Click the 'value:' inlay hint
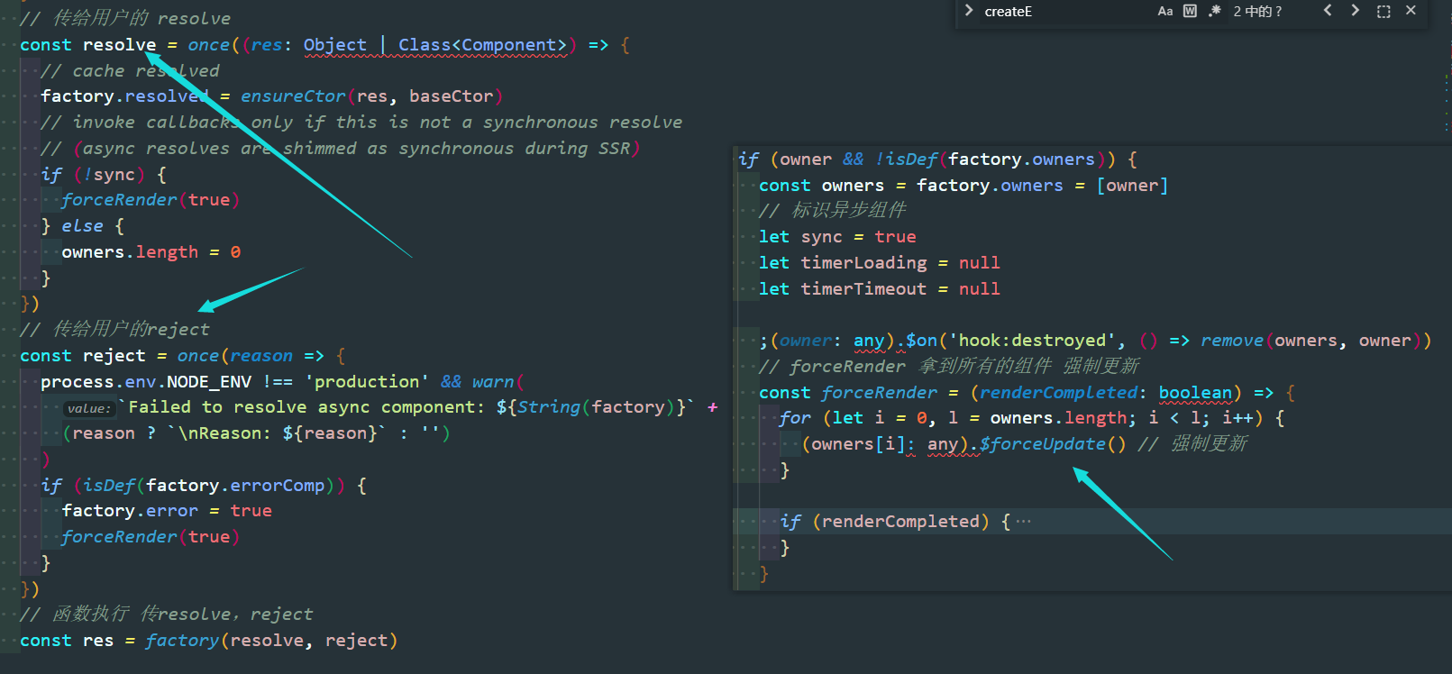This screenshot has width=1452, height=674. click(89, 408)
